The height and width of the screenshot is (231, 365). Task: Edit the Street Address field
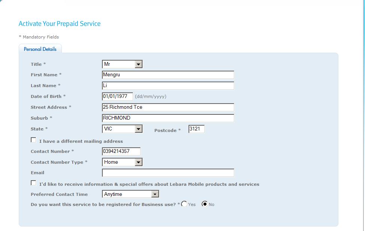pyautogui.click(x=168, y=107)
